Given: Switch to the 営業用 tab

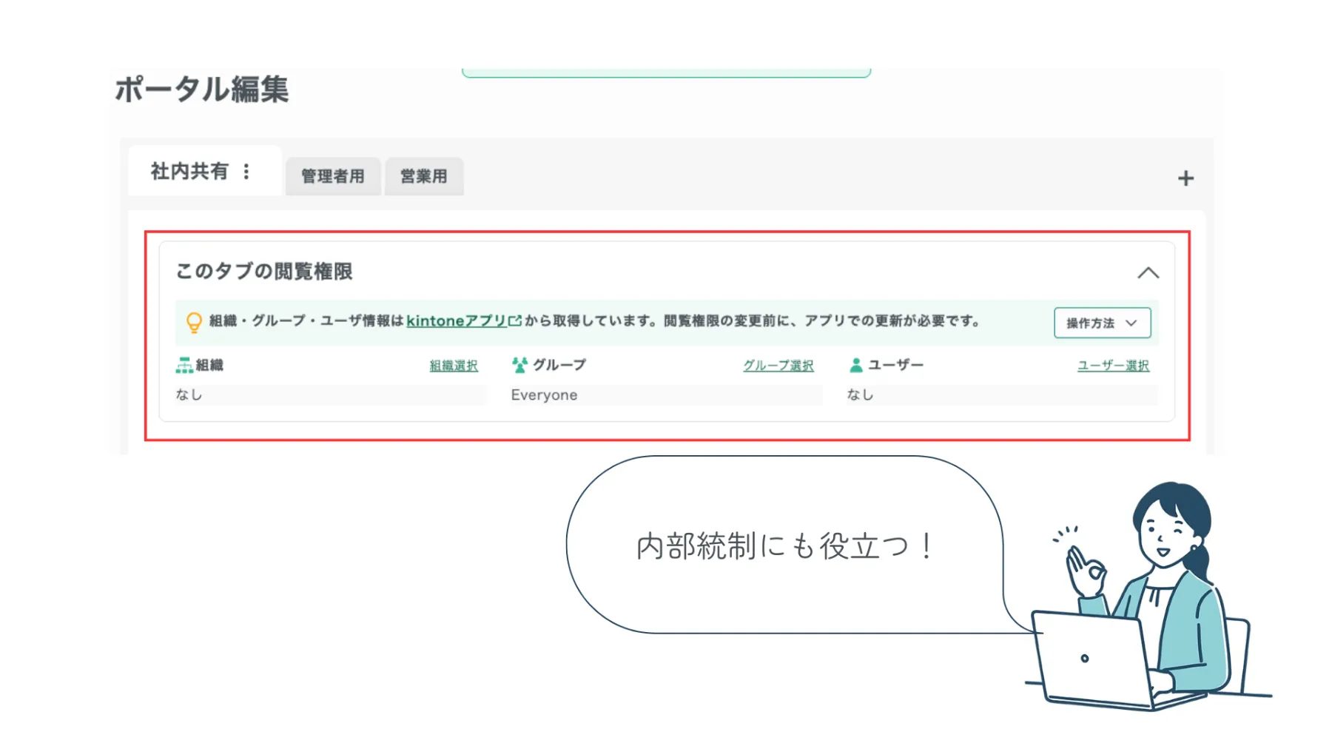Looking at the screenshot, I should click(x=424, y=176).
